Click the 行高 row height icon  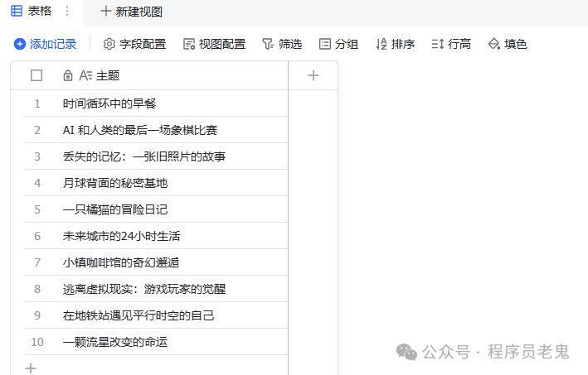tap(438, 44)
